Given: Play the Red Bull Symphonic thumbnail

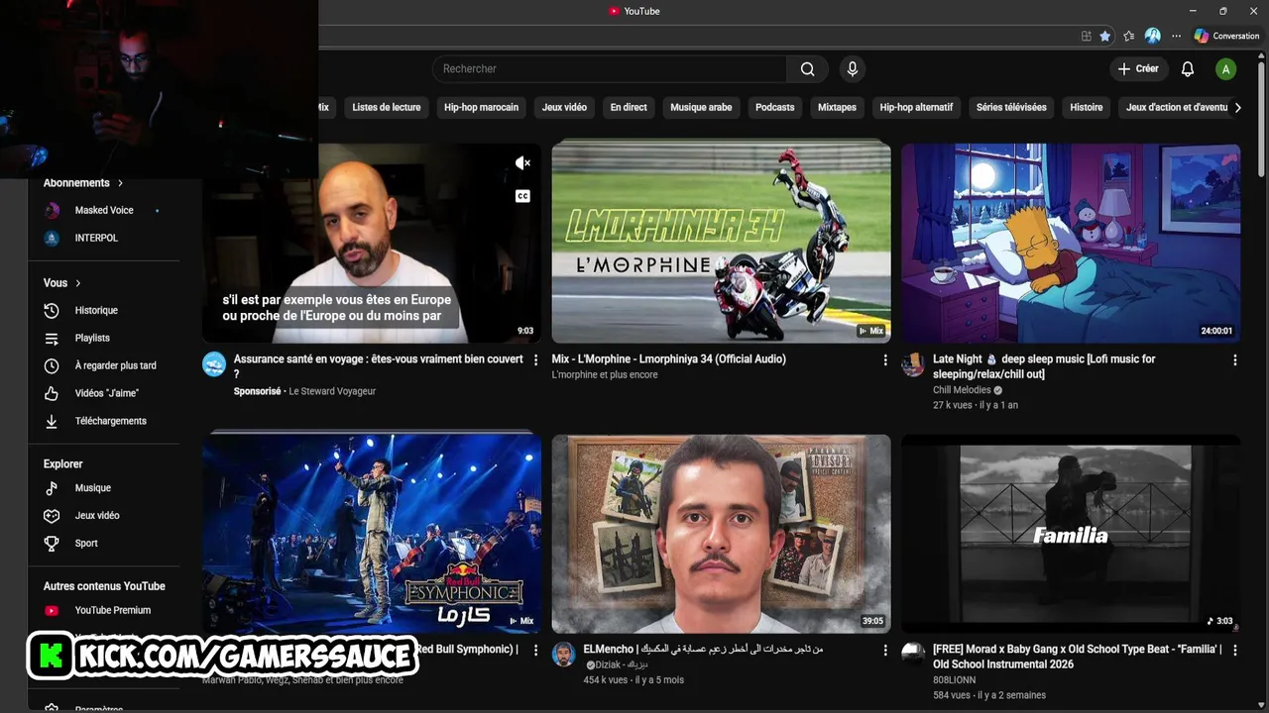Looking at the screenshot, I should click(372, 534).
